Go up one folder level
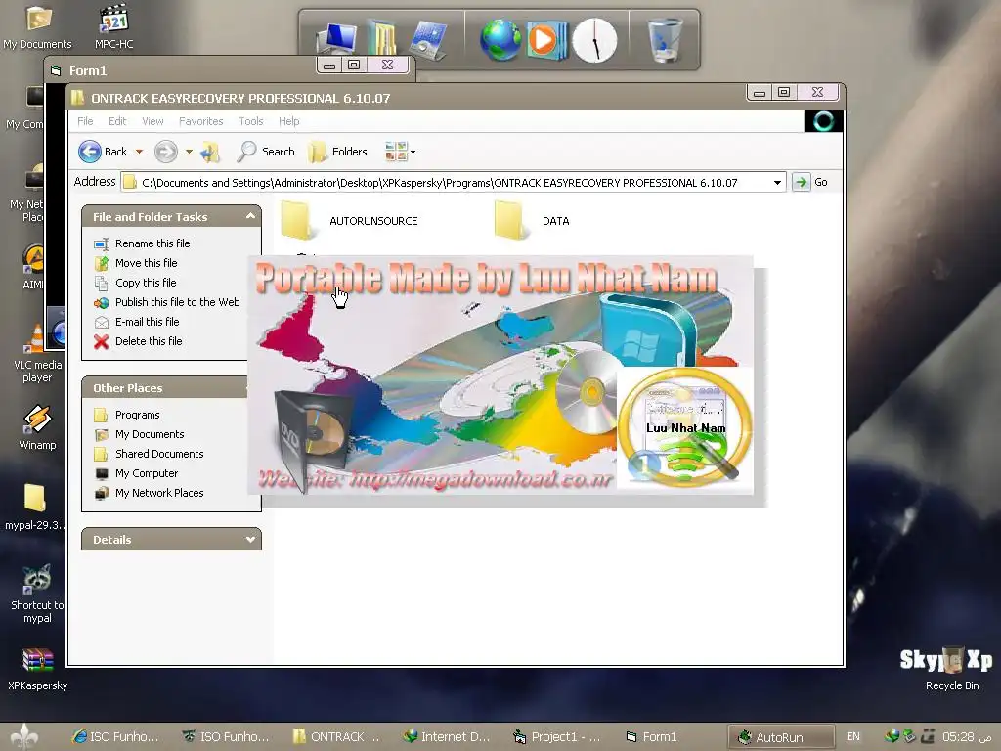 click(x=210, y=152)
